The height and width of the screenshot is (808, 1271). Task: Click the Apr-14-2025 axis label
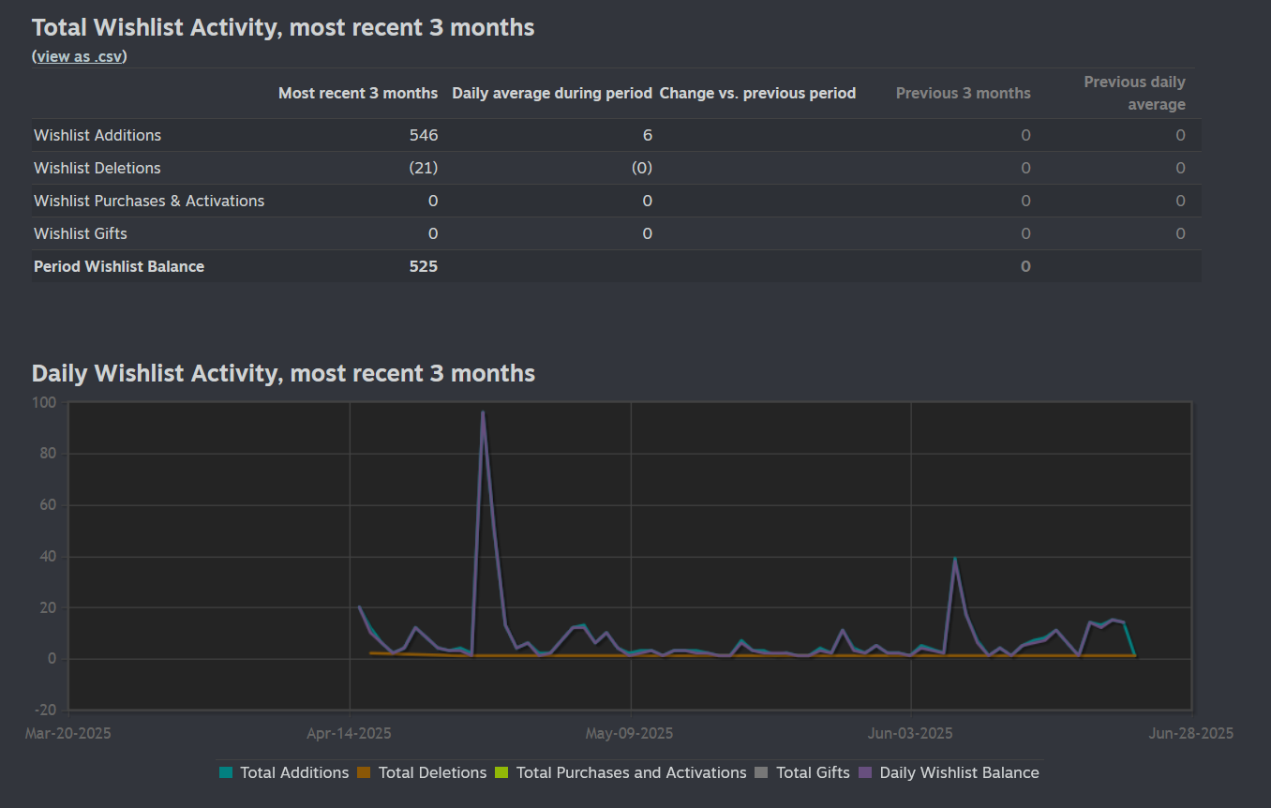tap(350, 733)
